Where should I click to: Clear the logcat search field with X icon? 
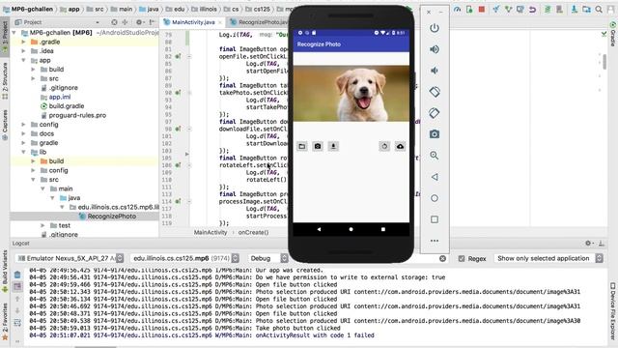click(442, 258)
